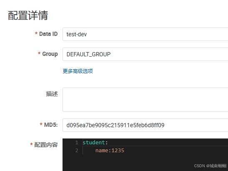
Task: Click the 配置详情 page heading
Action: tap(28, 15)
